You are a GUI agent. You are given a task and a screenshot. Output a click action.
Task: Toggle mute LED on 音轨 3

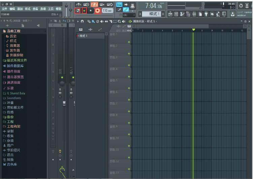pos(129,65)
